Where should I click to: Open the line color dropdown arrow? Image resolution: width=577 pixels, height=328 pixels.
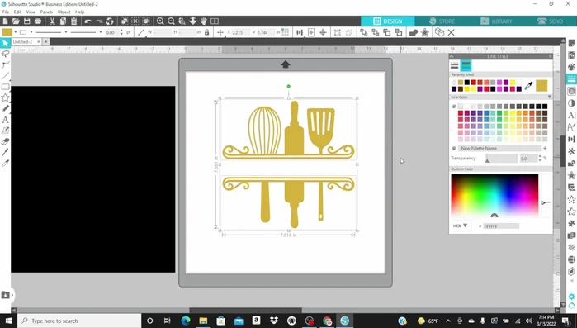[31, 32]
